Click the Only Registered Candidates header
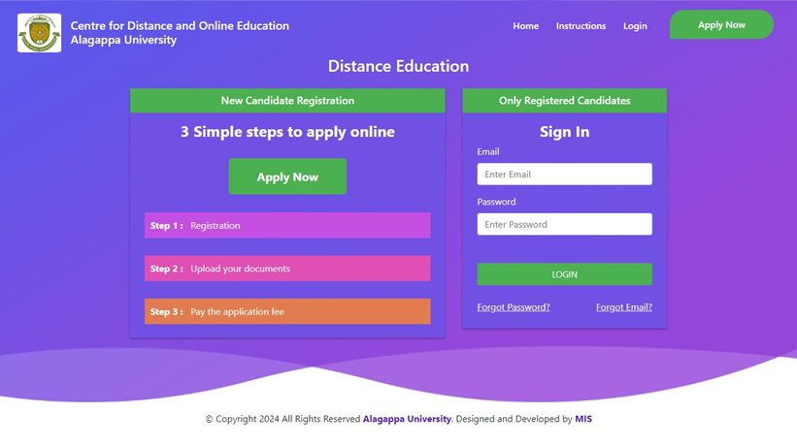The image size is (797, 447). click(564, 101)
